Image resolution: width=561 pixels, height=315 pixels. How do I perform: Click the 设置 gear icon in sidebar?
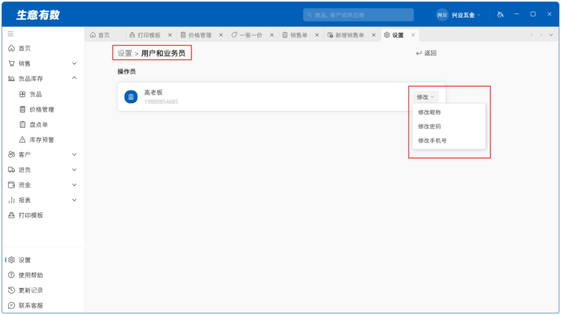(12, 260)
